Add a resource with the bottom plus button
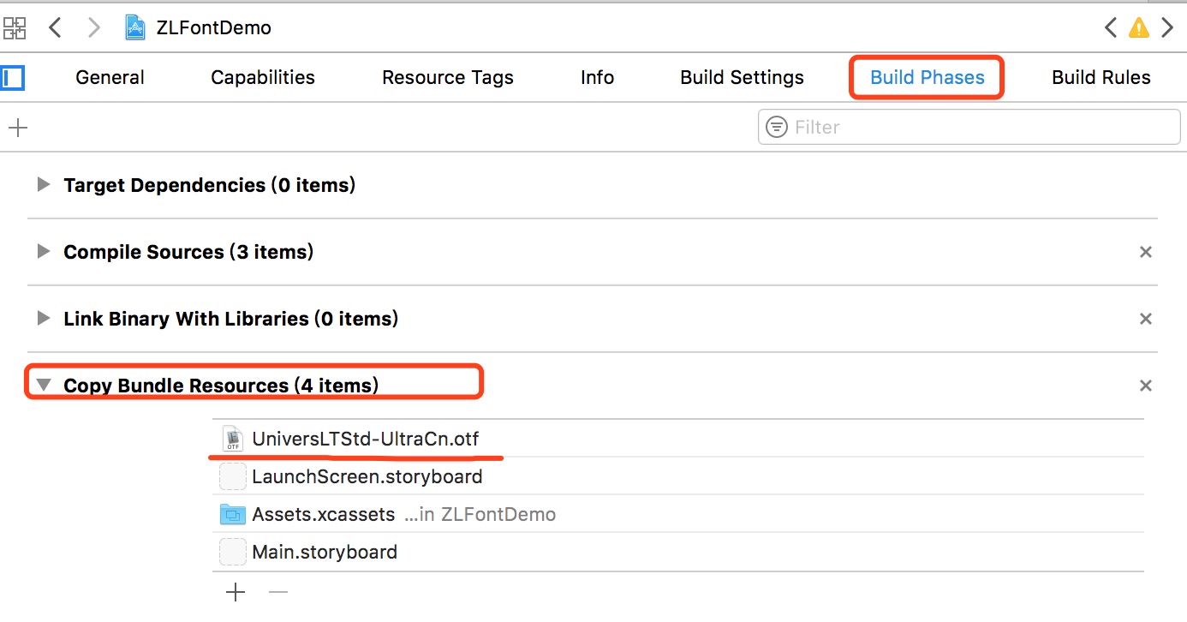This screenshot has height=622, width=1187. [235, 592]
